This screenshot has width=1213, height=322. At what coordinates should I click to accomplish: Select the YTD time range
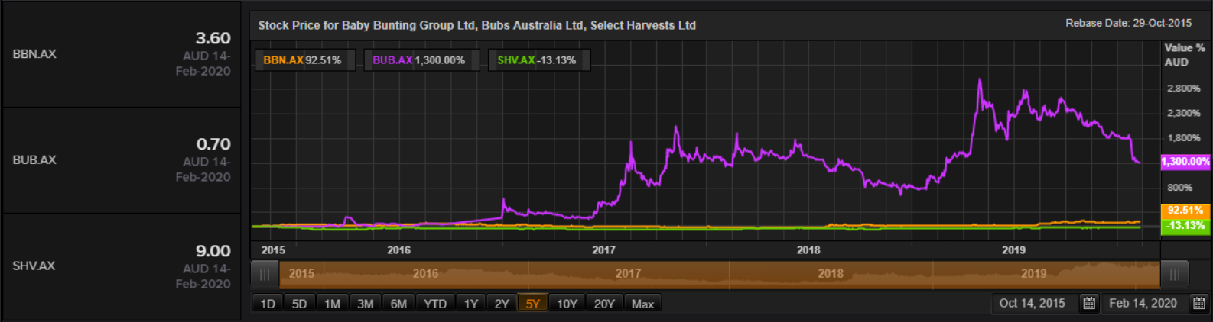pos(435,304)
